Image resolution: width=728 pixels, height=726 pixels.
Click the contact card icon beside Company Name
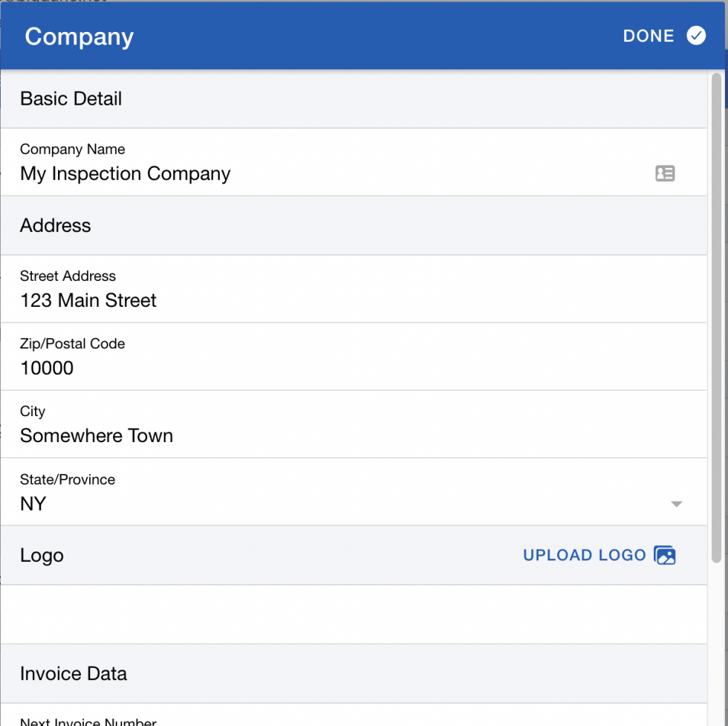click(665, 173)
